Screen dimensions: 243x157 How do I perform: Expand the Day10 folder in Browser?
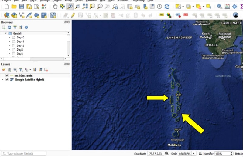click(x=9, y=38)
